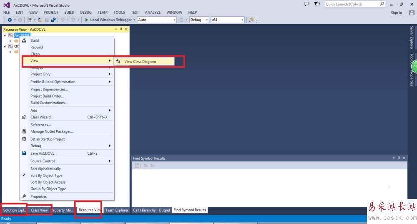Click the Manage NuGet Packages icon

(24, 131)
